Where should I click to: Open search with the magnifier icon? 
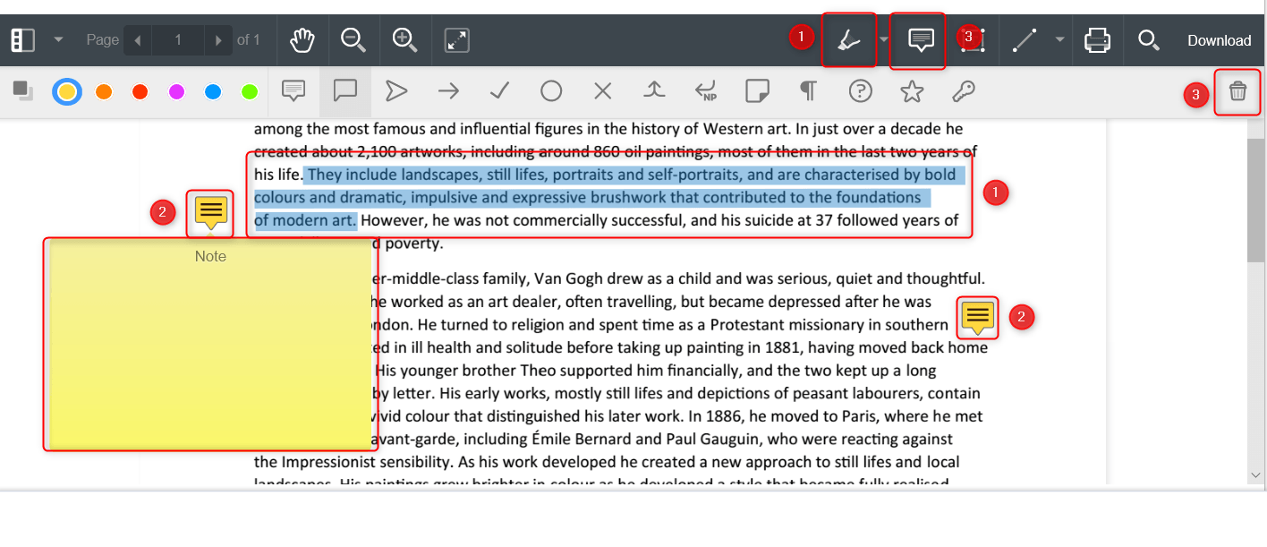click(1148, 40)
